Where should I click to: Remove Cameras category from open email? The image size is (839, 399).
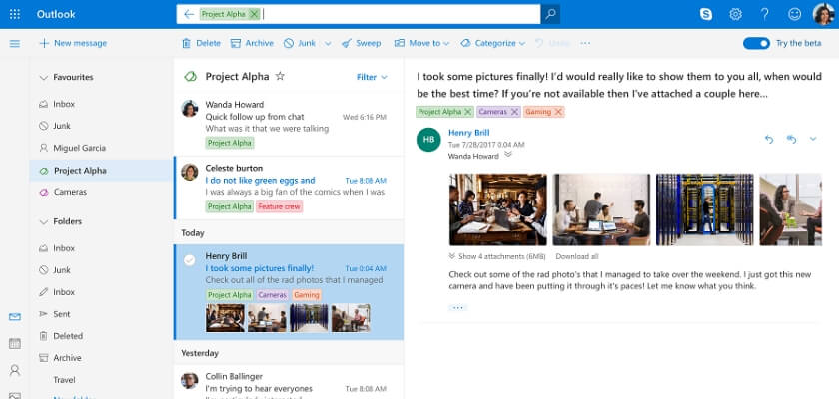(514, 112)
